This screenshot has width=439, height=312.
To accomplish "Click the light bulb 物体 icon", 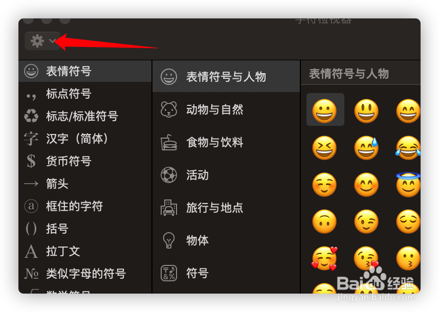I will click(x=169, y=240).
